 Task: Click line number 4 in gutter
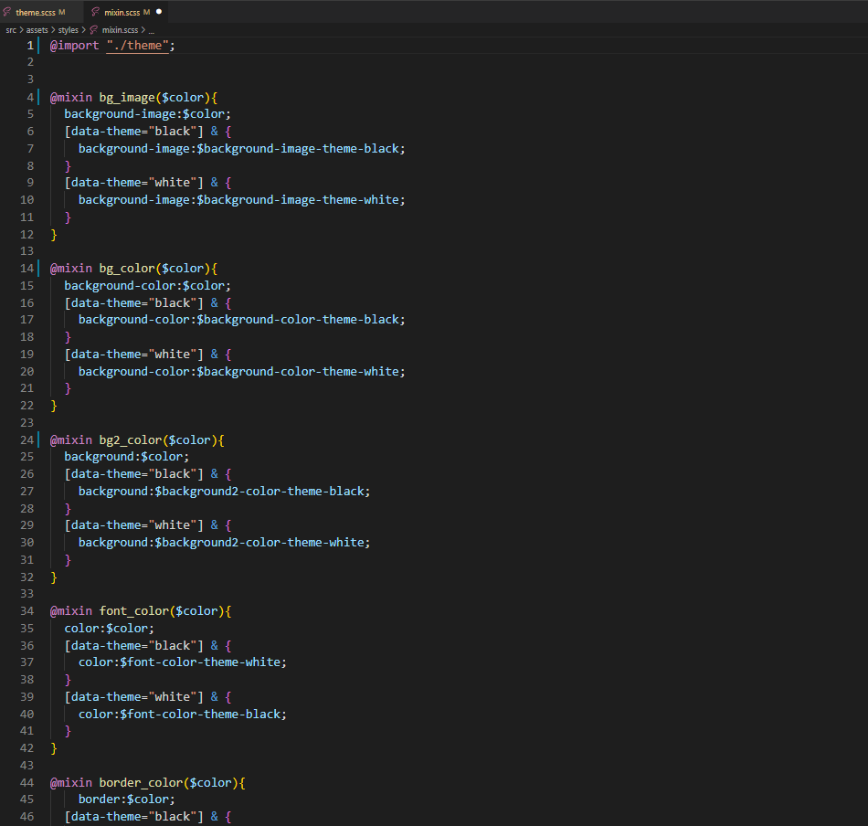coord(30,98)
